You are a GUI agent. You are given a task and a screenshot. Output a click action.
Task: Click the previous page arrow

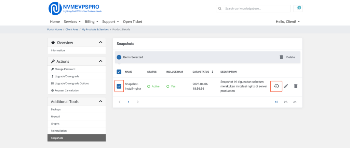tap(119, 102)
